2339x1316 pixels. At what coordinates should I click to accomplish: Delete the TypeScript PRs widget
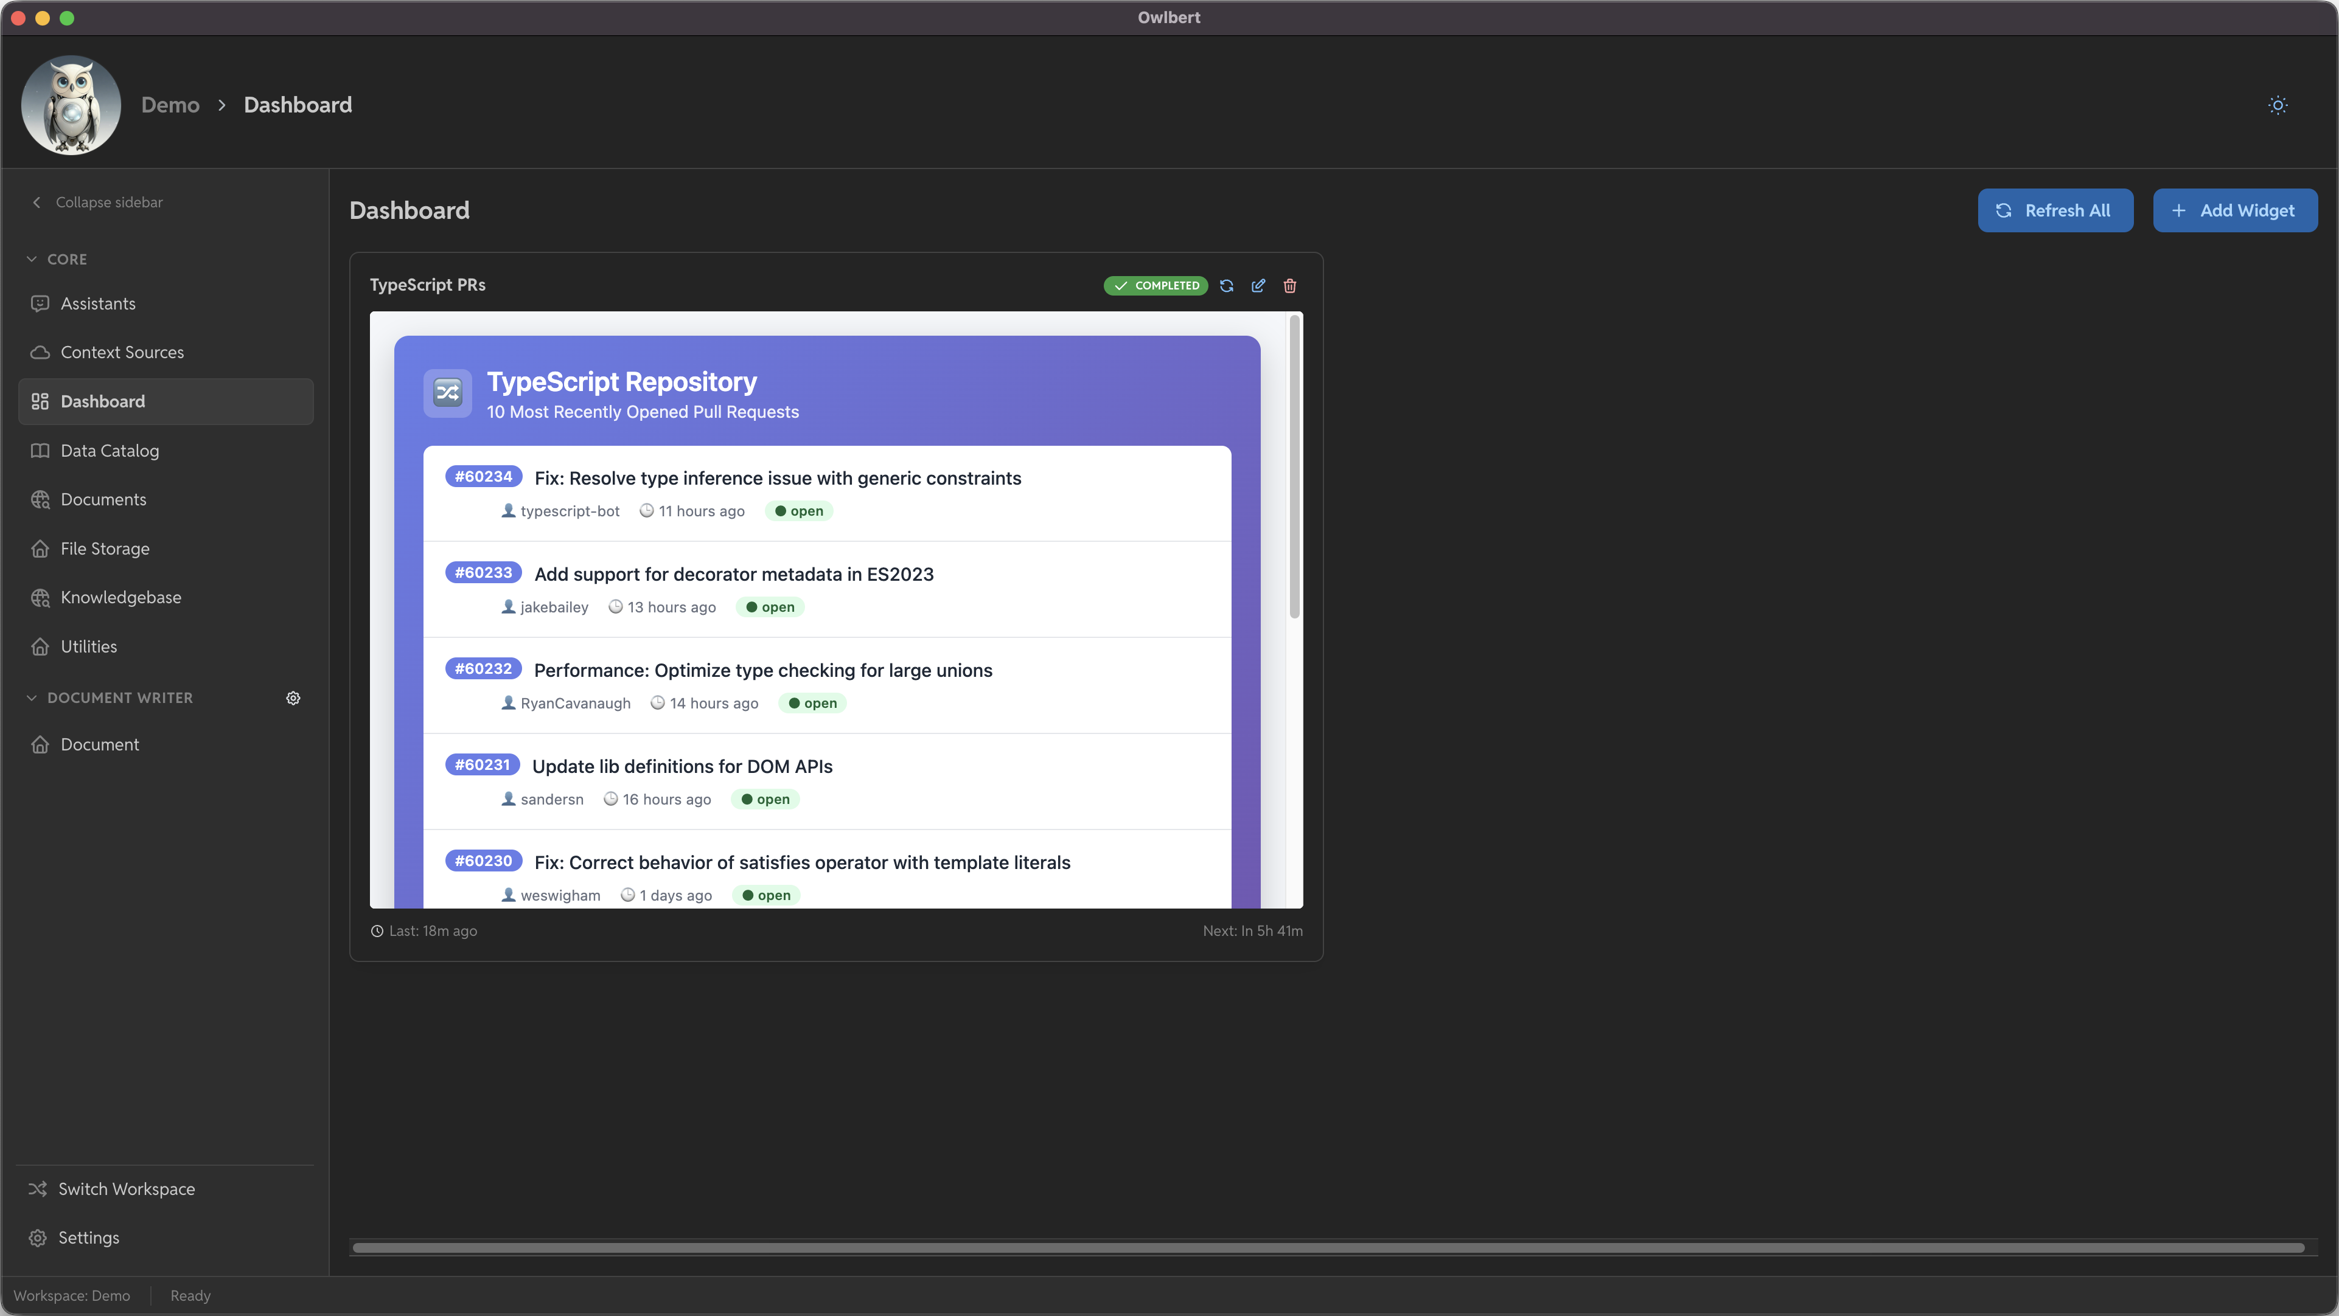point(1289,286)
